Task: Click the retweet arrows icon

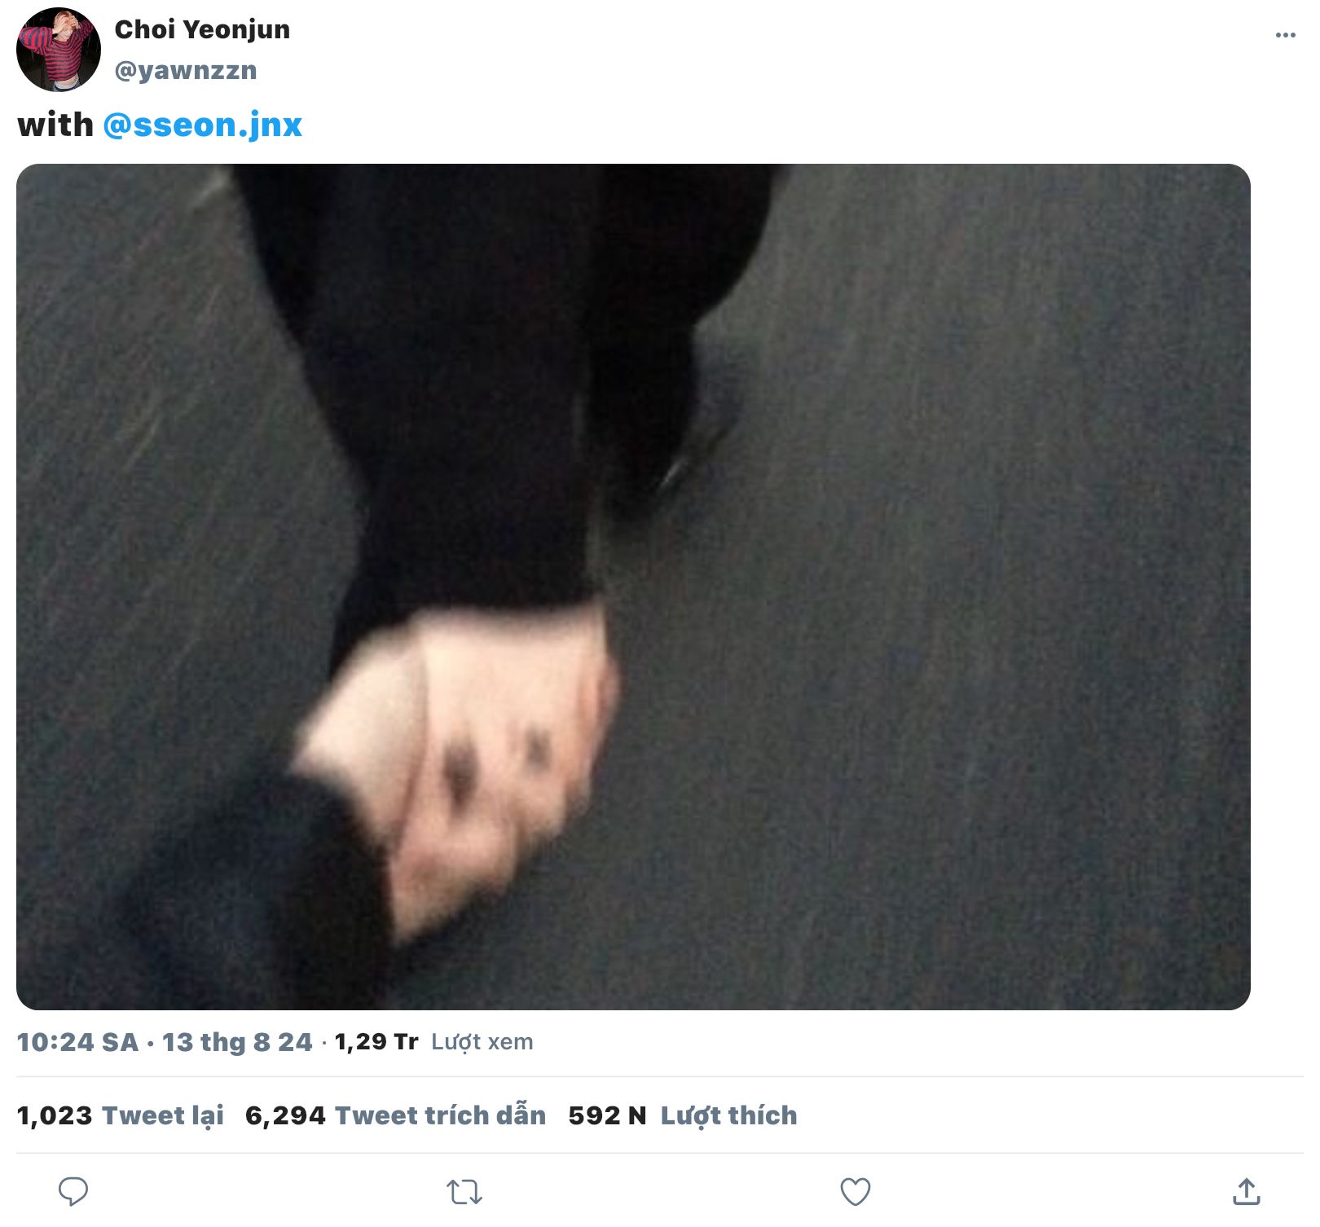Action: pos(464,1193)
